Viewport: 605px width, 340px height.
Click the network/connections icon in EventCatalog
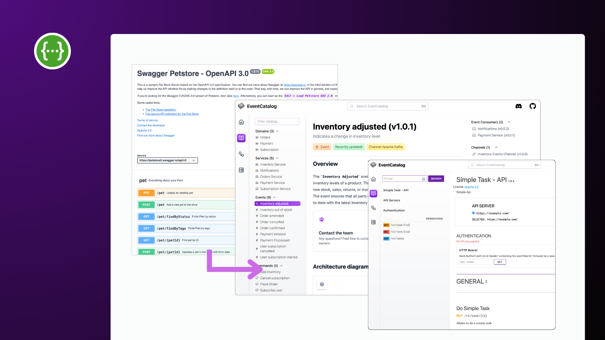point(241,154)
